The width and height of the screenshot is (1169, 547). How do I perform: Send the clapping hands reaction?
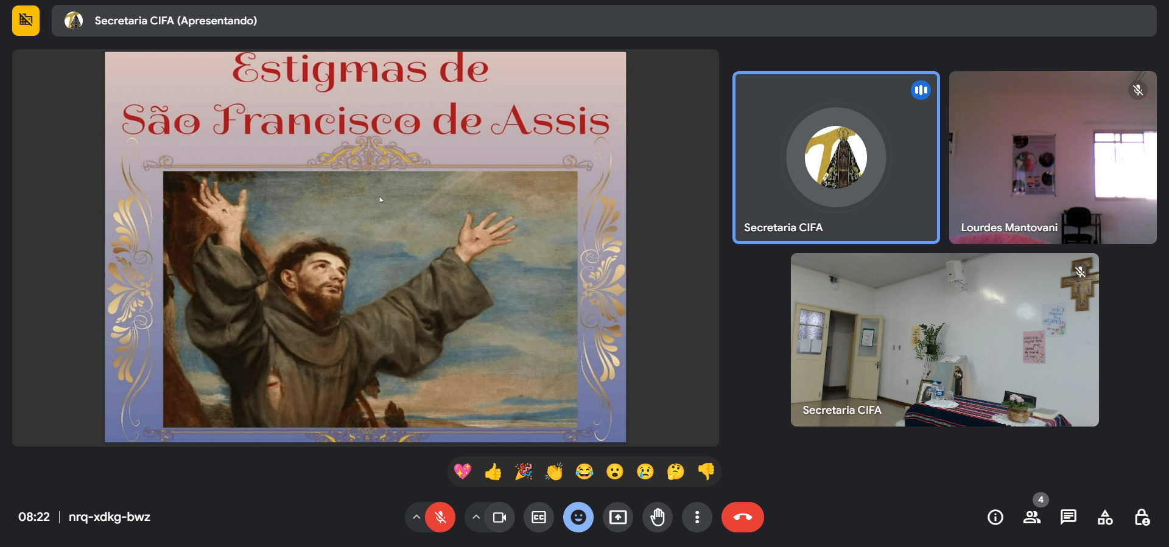point(554,472)
